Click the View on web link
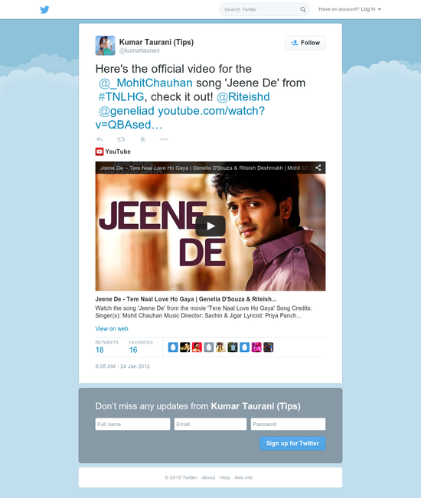This screenshot has width=421, height=498. coord(112,329)
